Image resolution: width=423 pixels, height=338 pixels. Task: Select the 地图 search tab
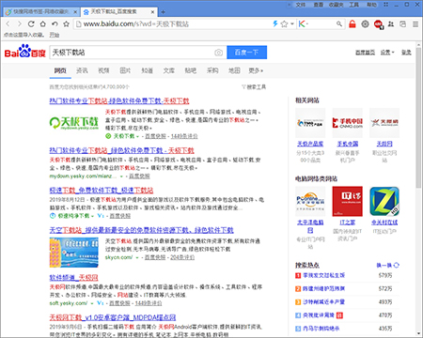click(x=234, y=70)
